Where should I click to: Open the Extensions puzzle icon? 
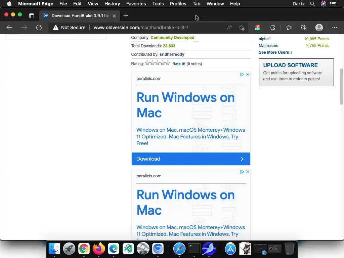272,28
